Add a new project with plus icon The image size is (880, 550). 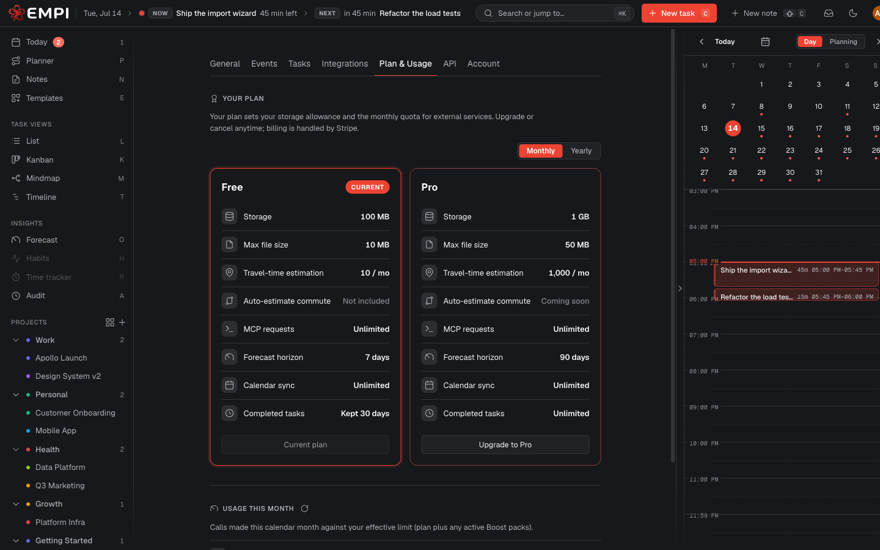(122, 322)
